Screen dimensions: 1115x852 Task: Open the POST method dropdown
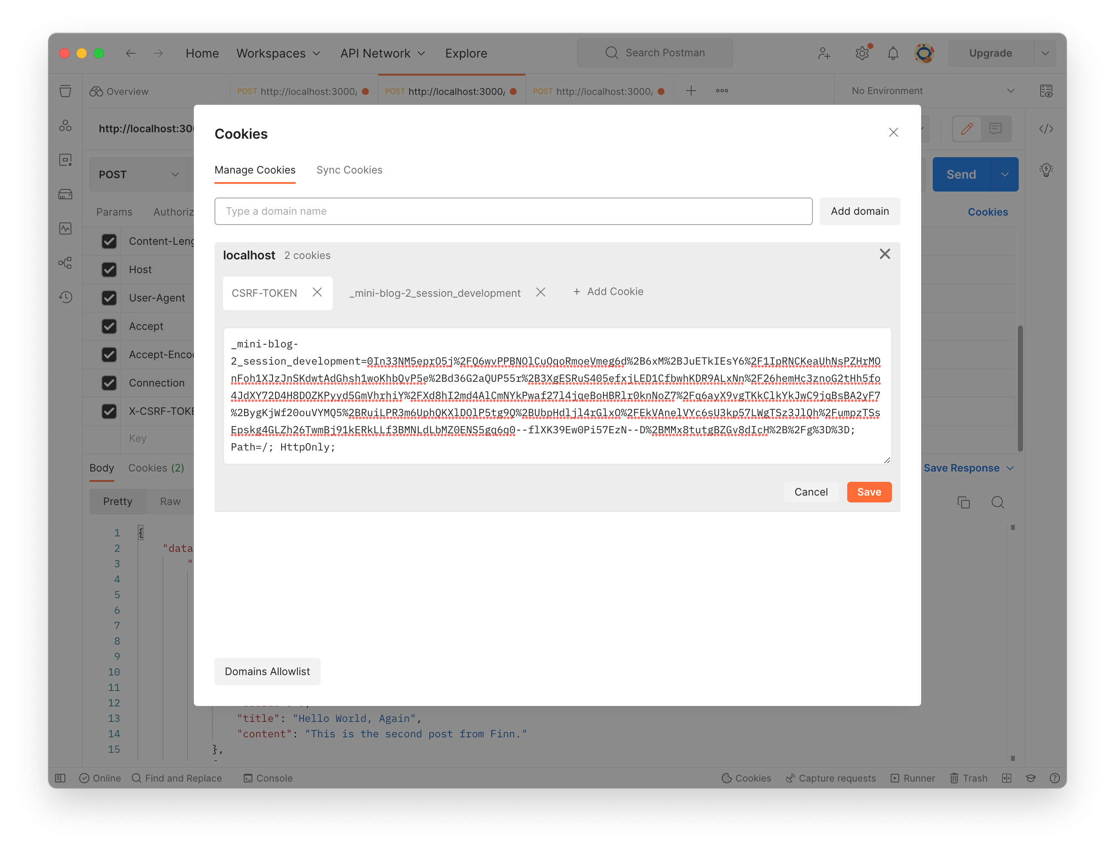139,174
